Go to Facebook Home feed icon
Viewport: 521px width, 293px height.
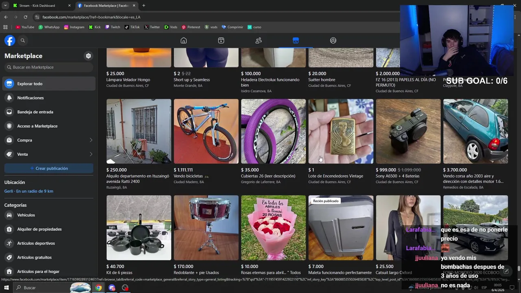coord(184,40)
